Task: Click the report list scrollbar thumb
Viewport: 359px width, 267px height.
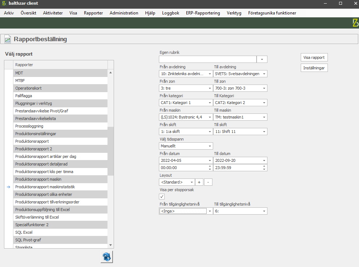Action: tap(111, 151)
